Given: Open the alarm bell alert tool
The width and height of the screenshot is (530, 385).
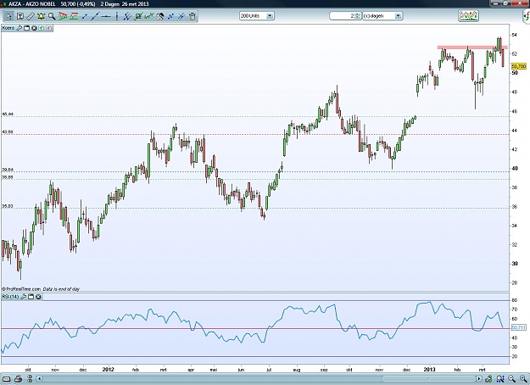Looking at the screenshot, I should 42,16.
